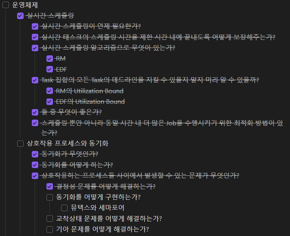Uncheck the RM의 Utilization Bound checkbox
Screen dimensions: 290x236
click(50, 91)
